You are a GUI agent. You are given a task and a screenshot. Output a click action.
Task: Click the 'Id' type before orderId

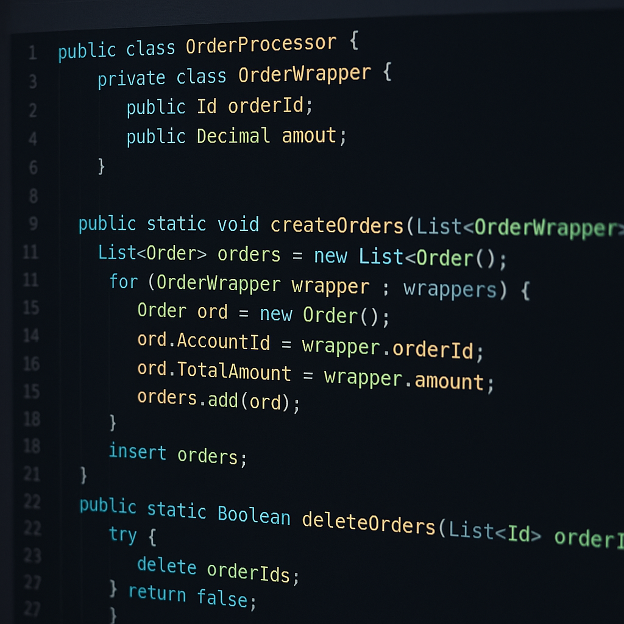[x=207, y=106]
